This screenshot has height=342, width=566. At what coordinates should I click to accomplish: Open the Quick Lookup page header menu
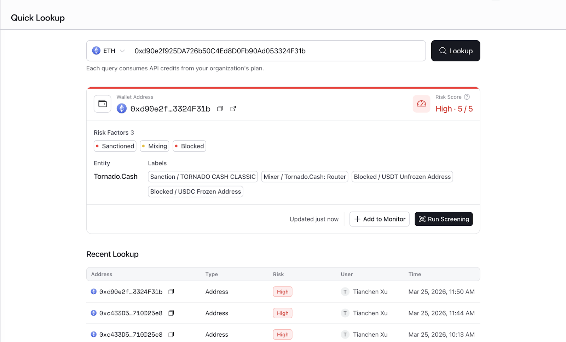click(x=38, y=18)
